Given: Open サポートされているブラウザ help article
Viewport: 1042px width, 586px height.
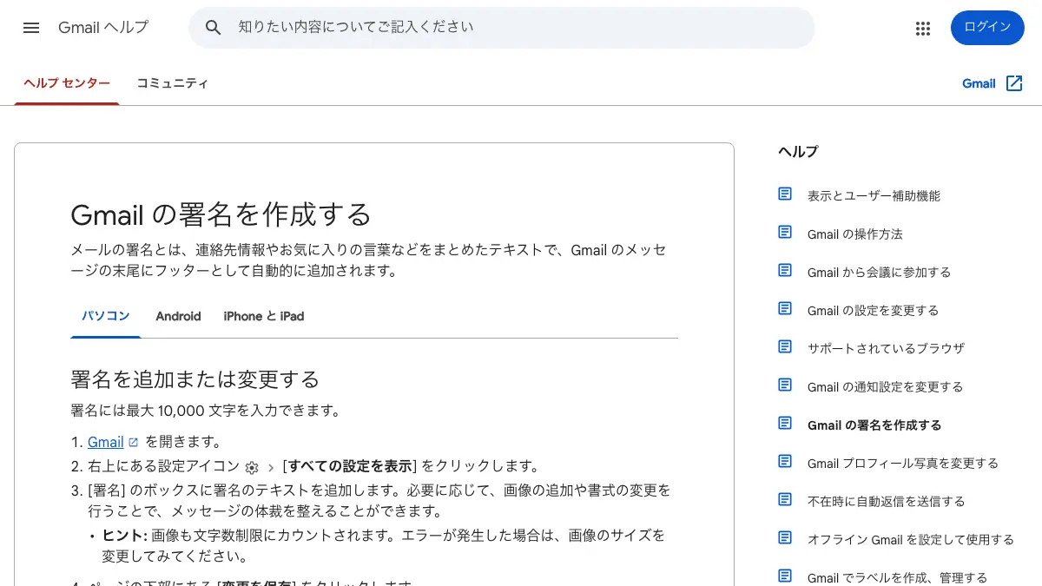Looking at the screenshot, I should [886, 349].
